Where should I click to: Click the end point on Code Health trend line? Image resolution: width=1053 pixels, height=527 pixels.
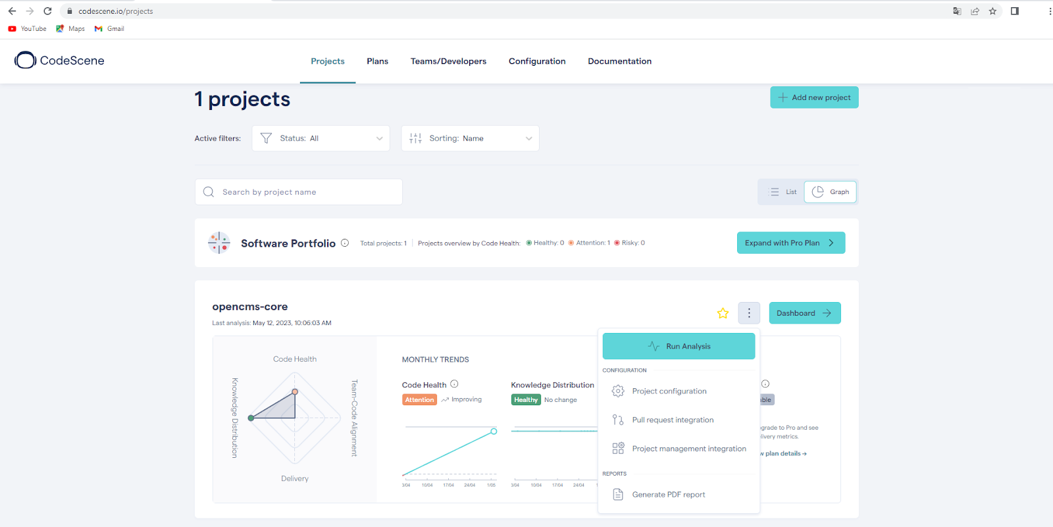tap(494, 432)
